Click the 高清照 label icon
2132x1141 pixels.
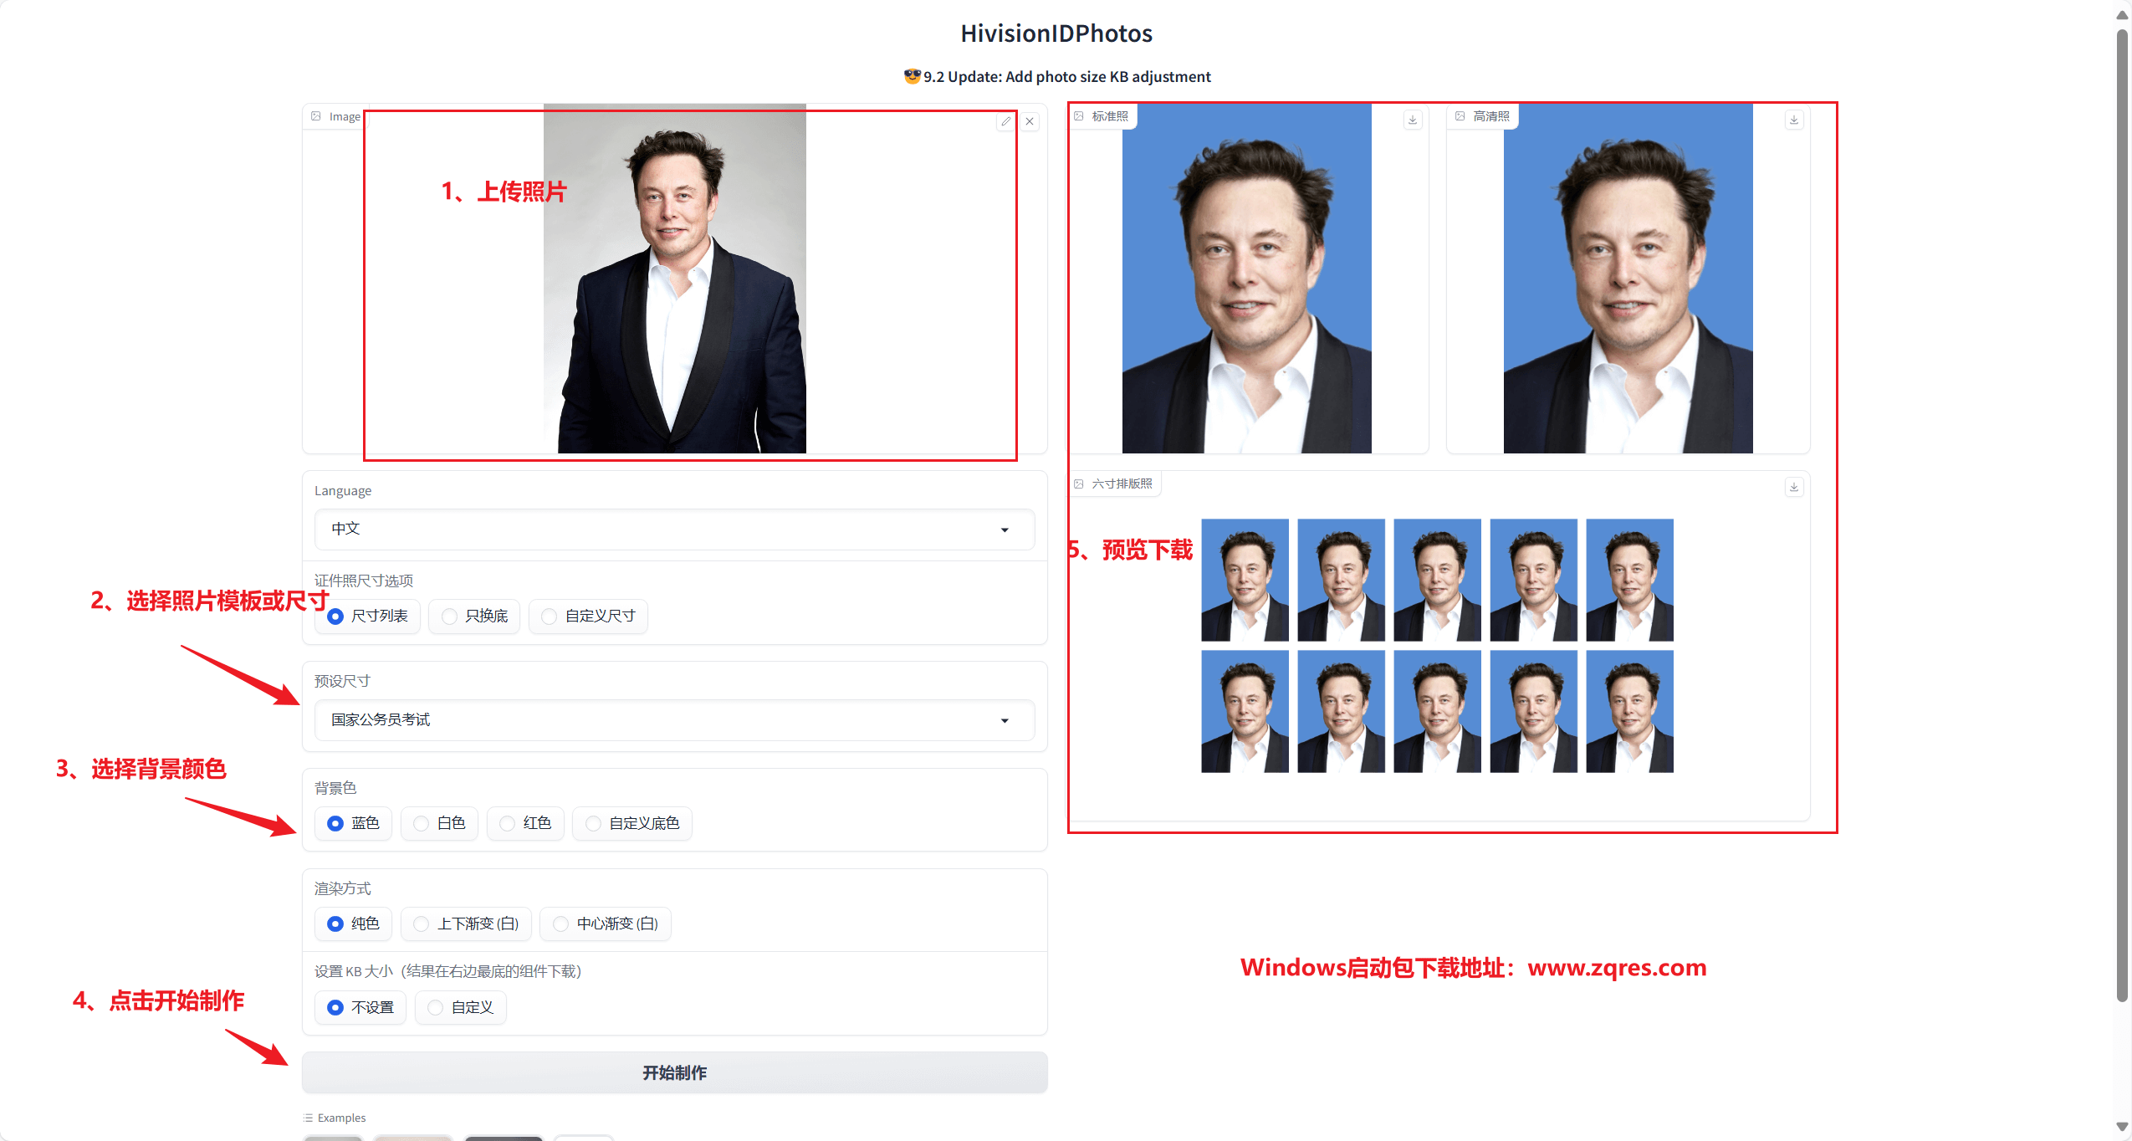1460,116
